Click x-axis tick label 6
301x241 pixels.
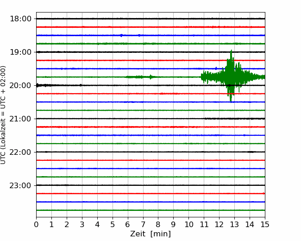coord(128,224)
